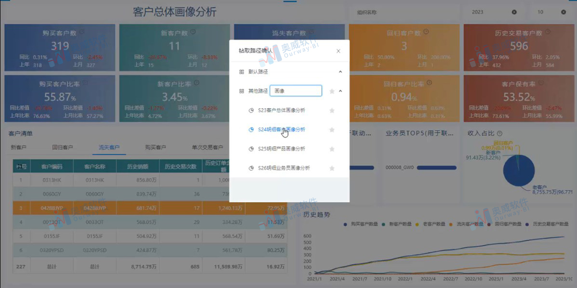The height and width of the screenshot is (288, 577).
Task: Click the 其他路径 search input field
Action: pyautogui.click(x=295, y=90)
